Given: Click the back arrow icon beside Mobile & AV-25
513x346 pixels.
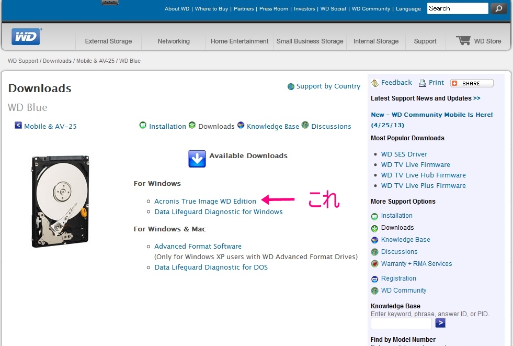Looking at the screenshot, I should click(18, 125).
